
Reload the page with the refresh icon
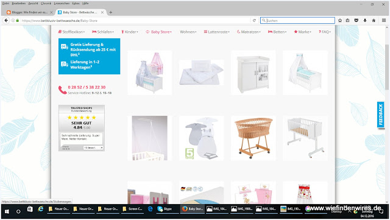click(x=254, y=20)
